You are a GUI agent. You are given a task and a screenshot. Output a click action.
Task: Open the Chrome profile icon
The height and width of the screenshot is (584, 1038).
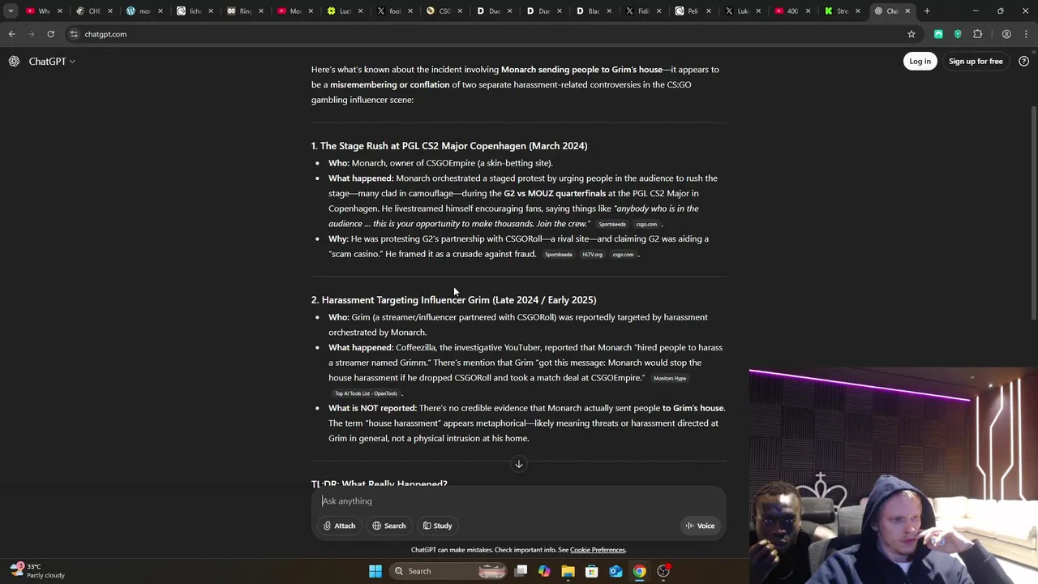click(1006, 34)
